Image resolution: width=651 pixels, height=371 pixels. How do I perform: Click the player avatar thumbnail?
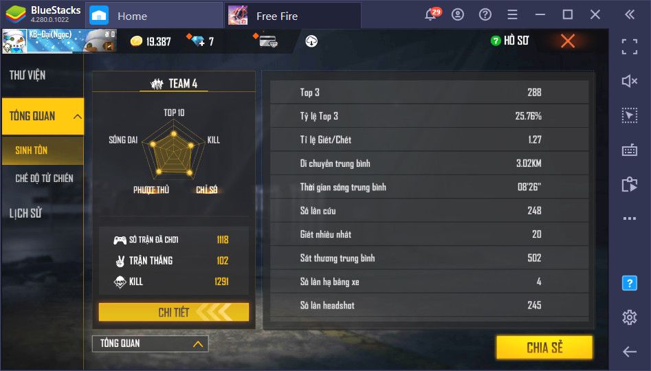[14, 41]
